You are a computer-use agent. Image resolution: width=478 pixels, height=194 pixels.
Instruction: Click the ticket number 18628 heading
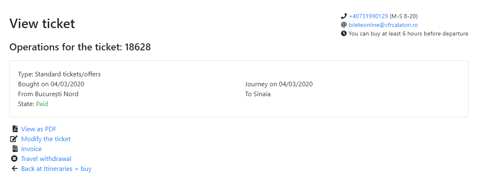click(x=80, y=47)
